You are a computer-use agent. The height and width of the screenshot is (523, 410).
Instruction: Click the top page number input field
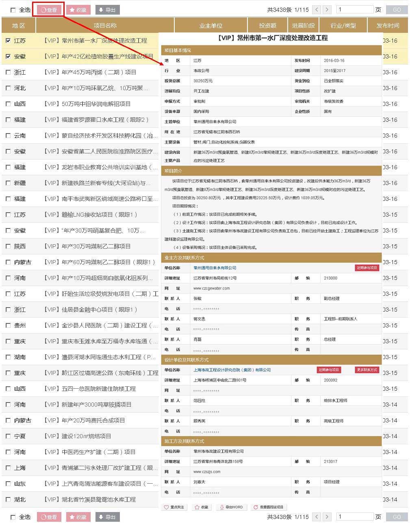click(355, 10)
